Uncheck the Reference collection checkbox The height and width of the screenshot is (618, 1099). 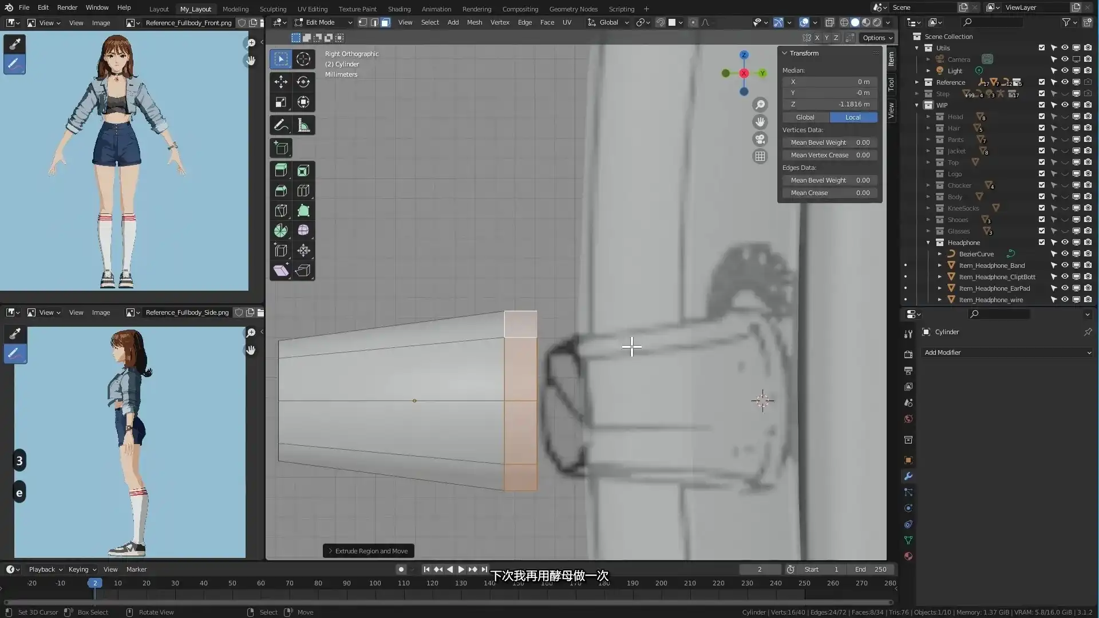(x=1042, y=82)
